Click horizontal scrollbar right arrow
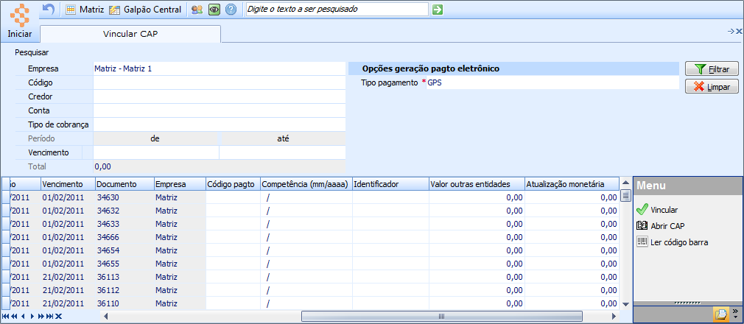The width and height of the screenshot is (744, 324). tap(614, 317)
